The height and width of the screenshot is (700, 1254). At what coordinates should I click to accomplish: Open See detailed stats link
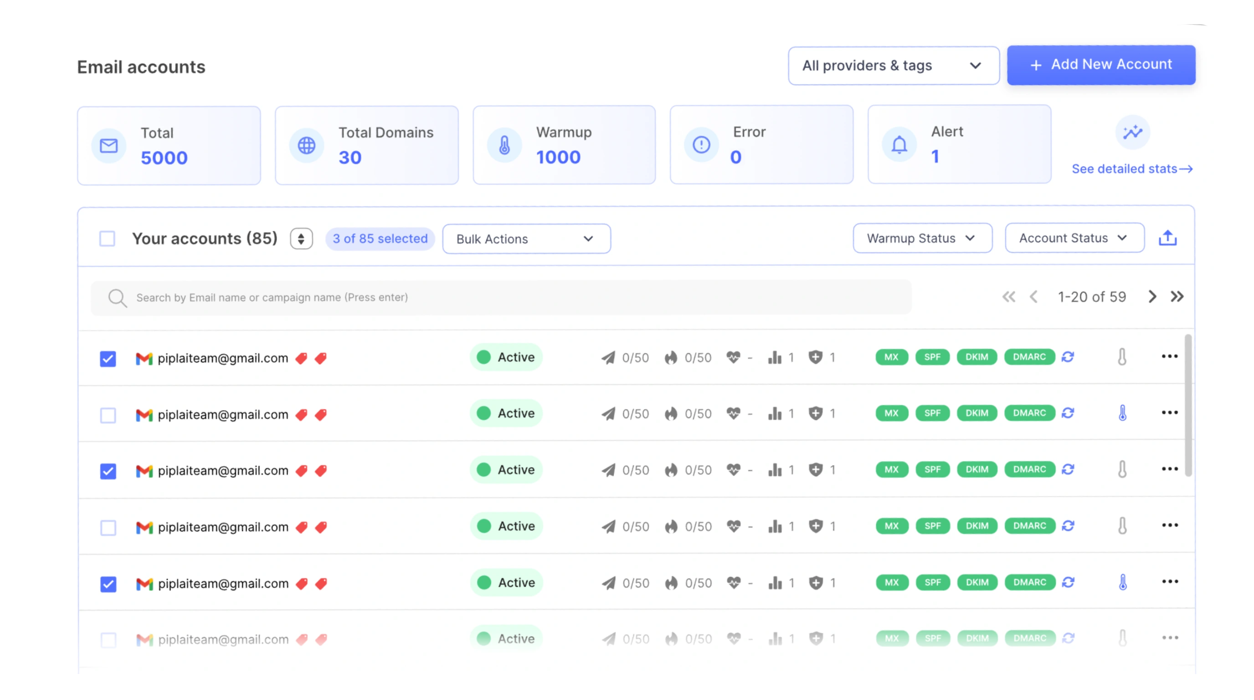pos(1132,169)
